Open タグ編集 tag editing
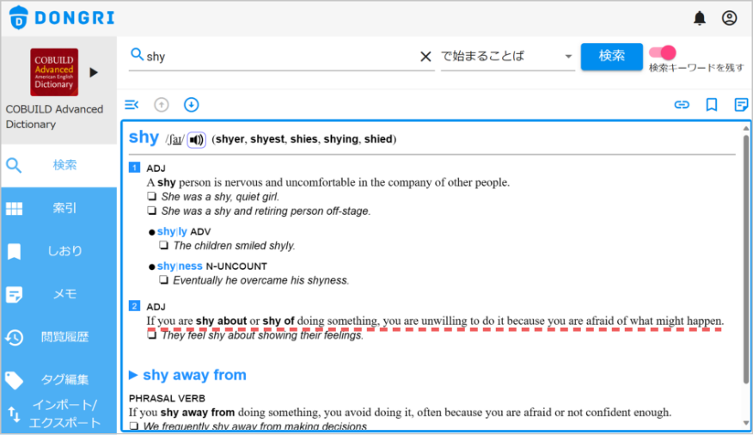 58,380
